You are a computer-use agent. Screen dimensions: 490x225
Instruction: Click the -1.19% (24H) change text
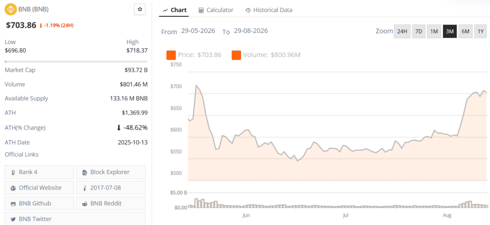click(59, 26)
